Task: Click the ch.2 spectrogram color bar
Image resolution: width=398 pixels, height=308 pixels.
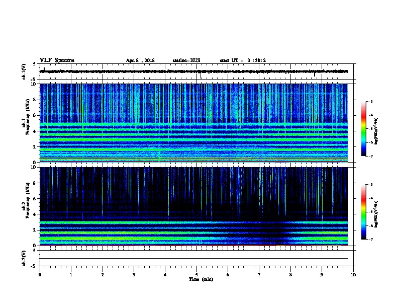Action: click(364, 212)
